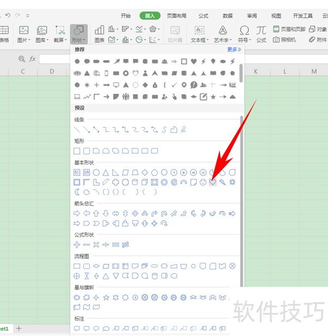Choose the right arrow in arrow collection

(x=77, y=213)
